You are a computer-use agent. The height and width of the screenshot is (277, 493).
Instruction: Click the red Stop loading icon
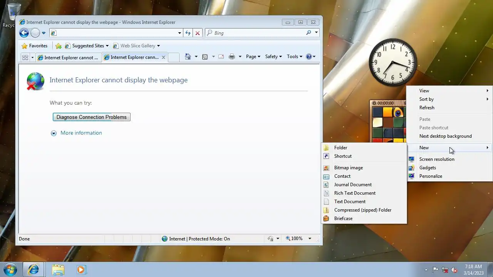pyautogui.click(x=198, y=33)
